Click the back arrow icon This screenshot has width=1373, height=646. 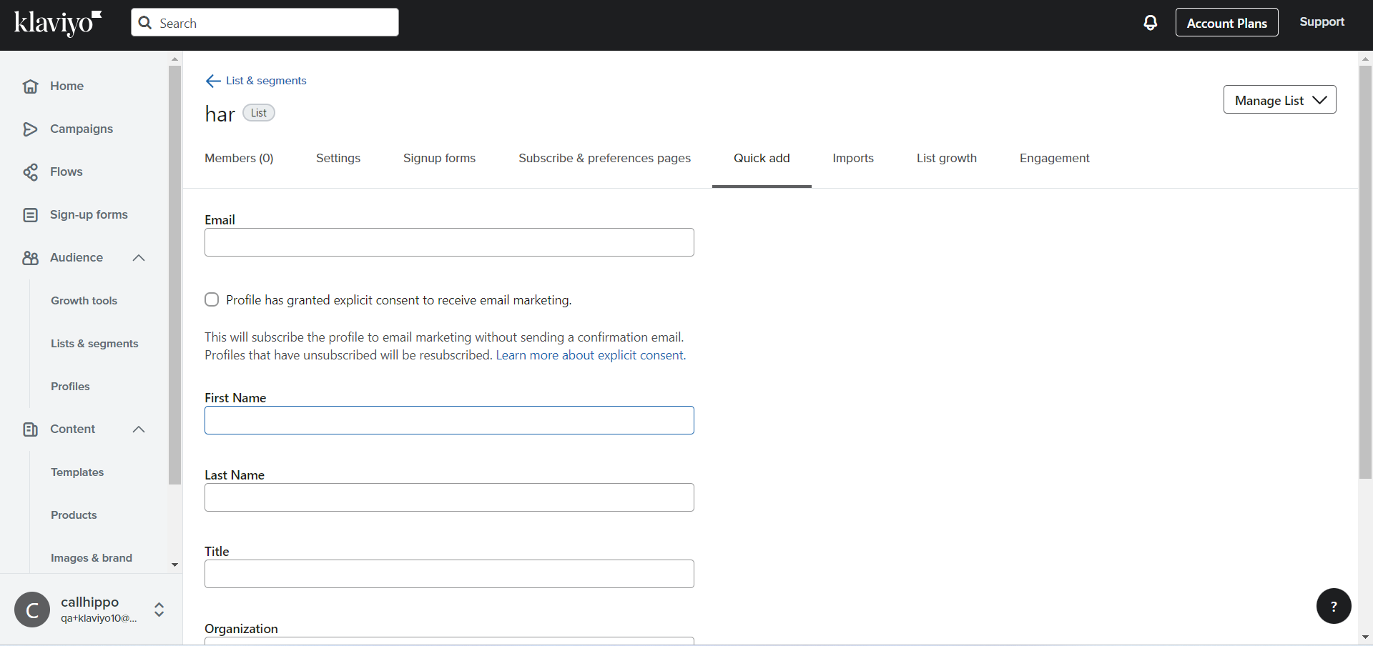tap(213, 81)
